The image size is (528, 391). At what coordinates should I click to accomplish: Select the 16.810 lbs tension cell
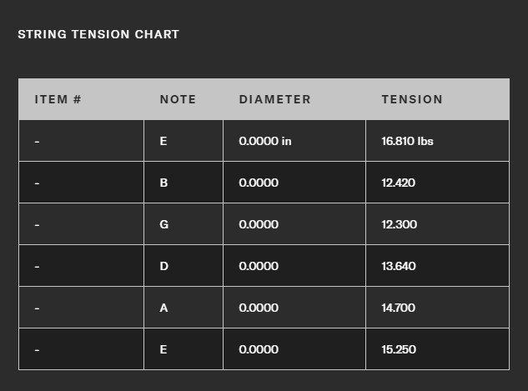point(407,141)
